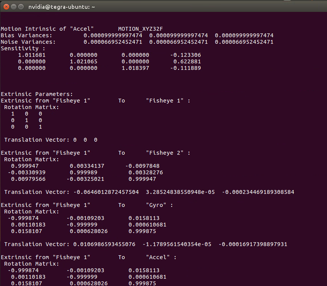Click 'Motion Intrinsic of "Accel"' text
The width and height of the screenshot is (327, 286).
point(47,29)
